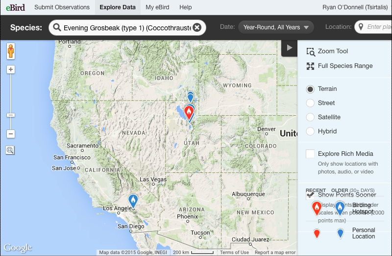The height and width of the screenshot is (256, 392).
Task: Click the map zoom slider handle
Action: 11,115
